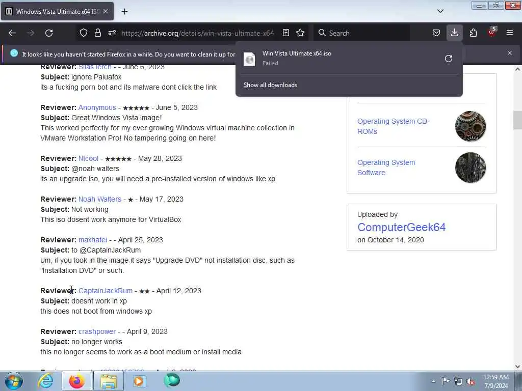
Task: Open reviewer Ntcool profile
Action: [x=88, y=159]
